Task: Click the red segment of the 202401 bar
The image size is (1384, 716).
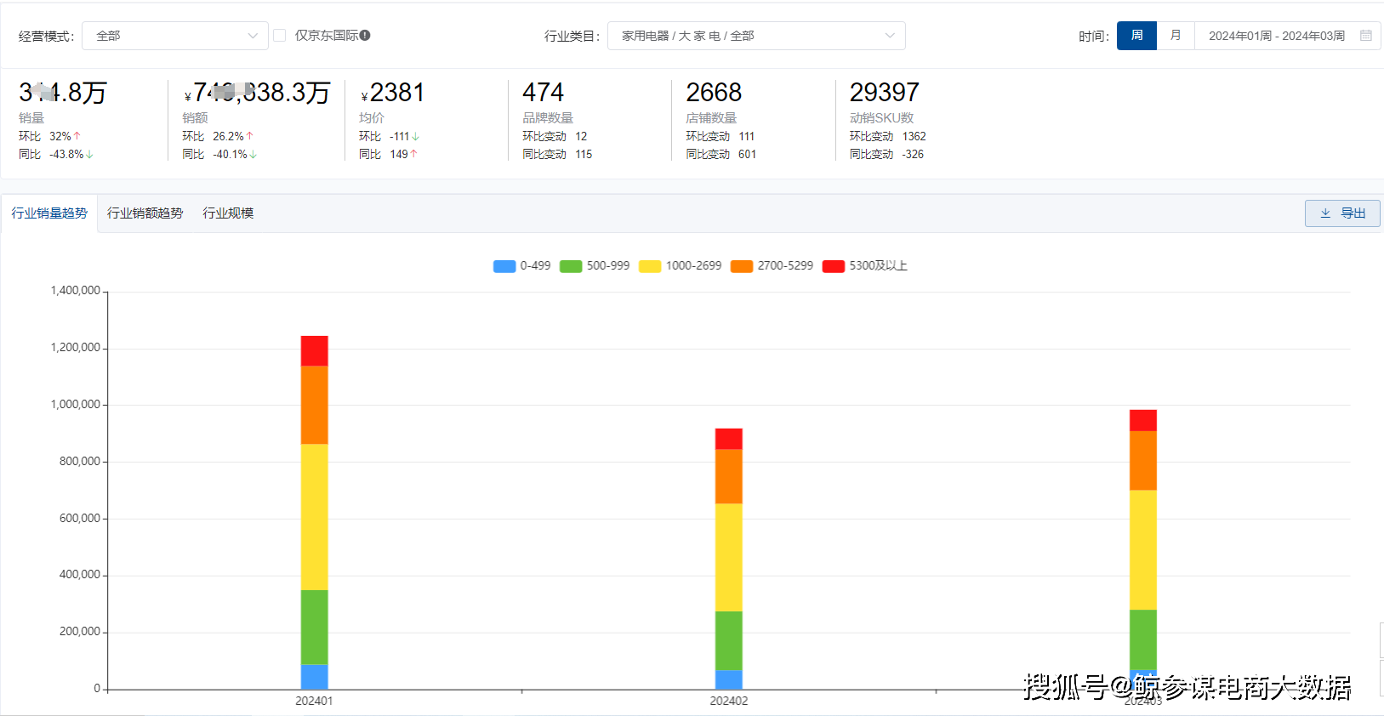Action: (315, 351)
